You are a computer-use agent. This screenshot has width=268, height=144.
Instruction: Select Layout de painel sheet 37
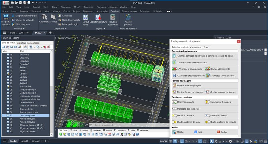tap(27, 115)
